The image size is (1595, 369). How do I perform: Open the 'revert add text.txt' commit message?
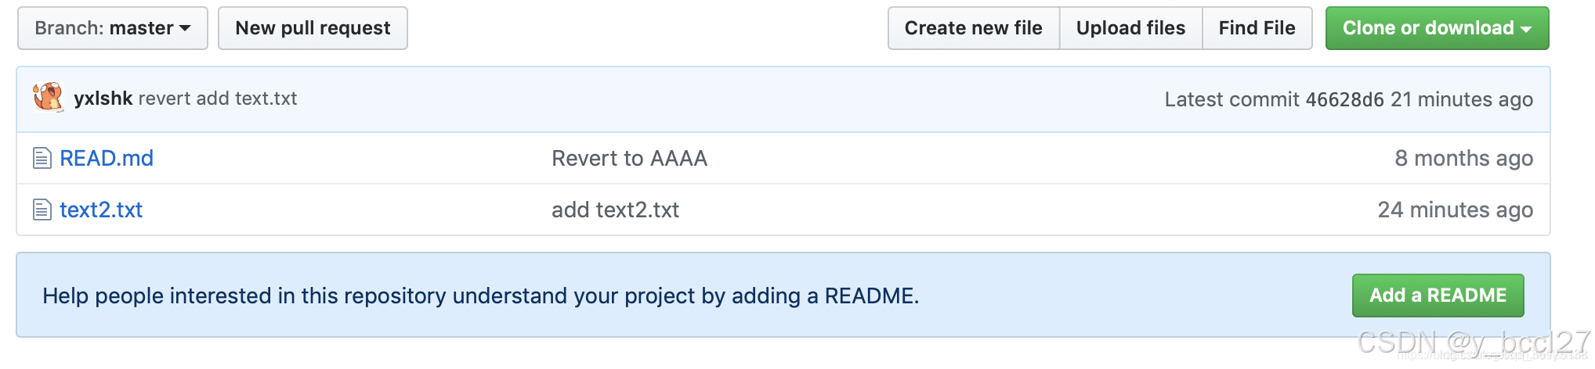coord(218,99)
